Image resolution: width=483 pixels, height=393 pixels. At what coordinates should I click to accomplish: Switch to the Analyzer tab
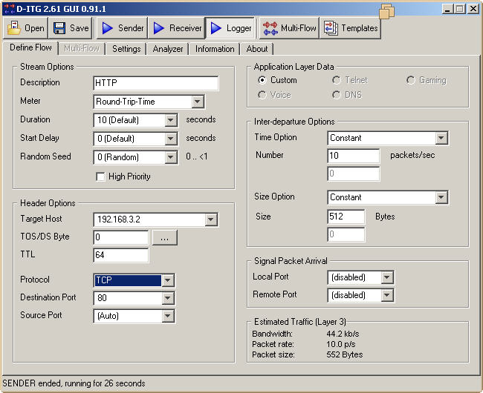pyautogui.click(x=168, y=49)
